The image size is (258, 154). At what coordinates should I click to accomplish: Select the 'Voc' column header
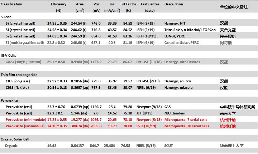(x=96, y=4)
